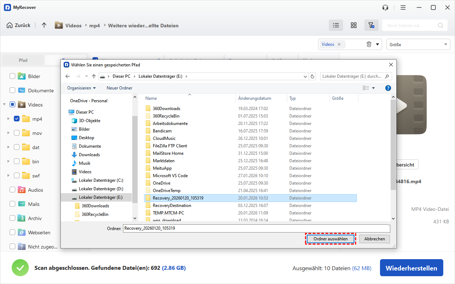Viewport: 455px width, 284px height.
Task: Uncheck the mp4 folder checkbox
Action: pos(17,119)
